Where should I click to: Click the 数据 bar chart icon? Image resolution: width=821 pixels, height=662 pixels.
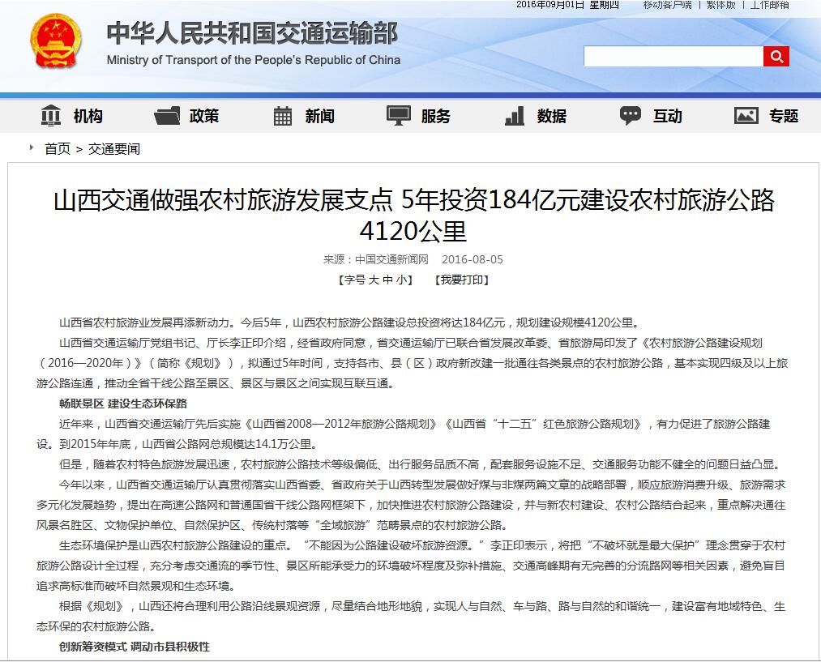515,116
